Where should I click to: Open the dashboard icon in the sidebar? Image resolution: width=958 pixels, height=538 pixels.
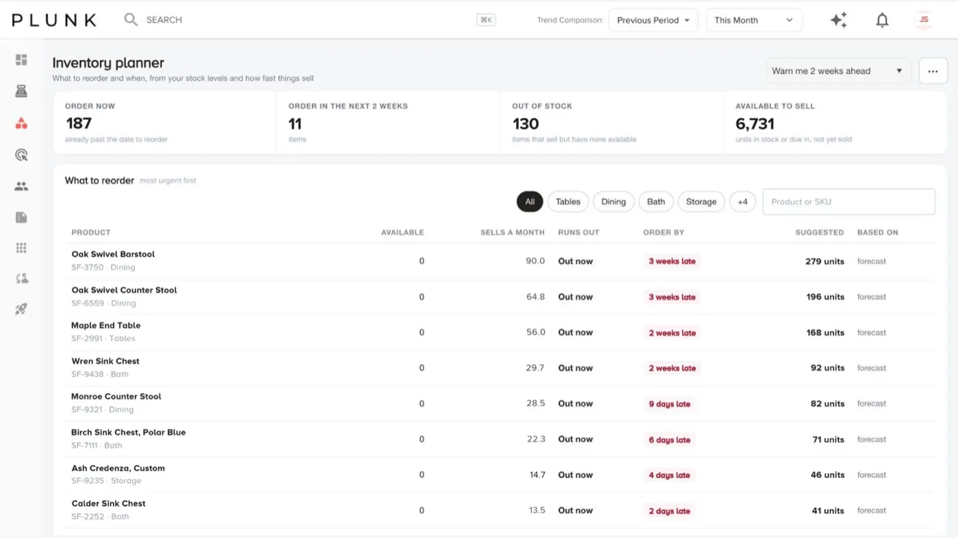pos(21,60)
